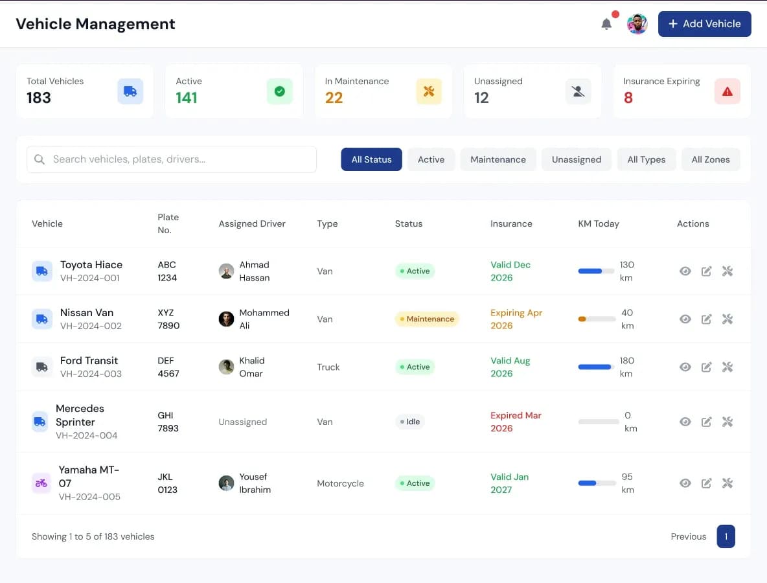Open the user profile avatar
The width and height of the screenshot is (767, 583).
coord(637,23)
